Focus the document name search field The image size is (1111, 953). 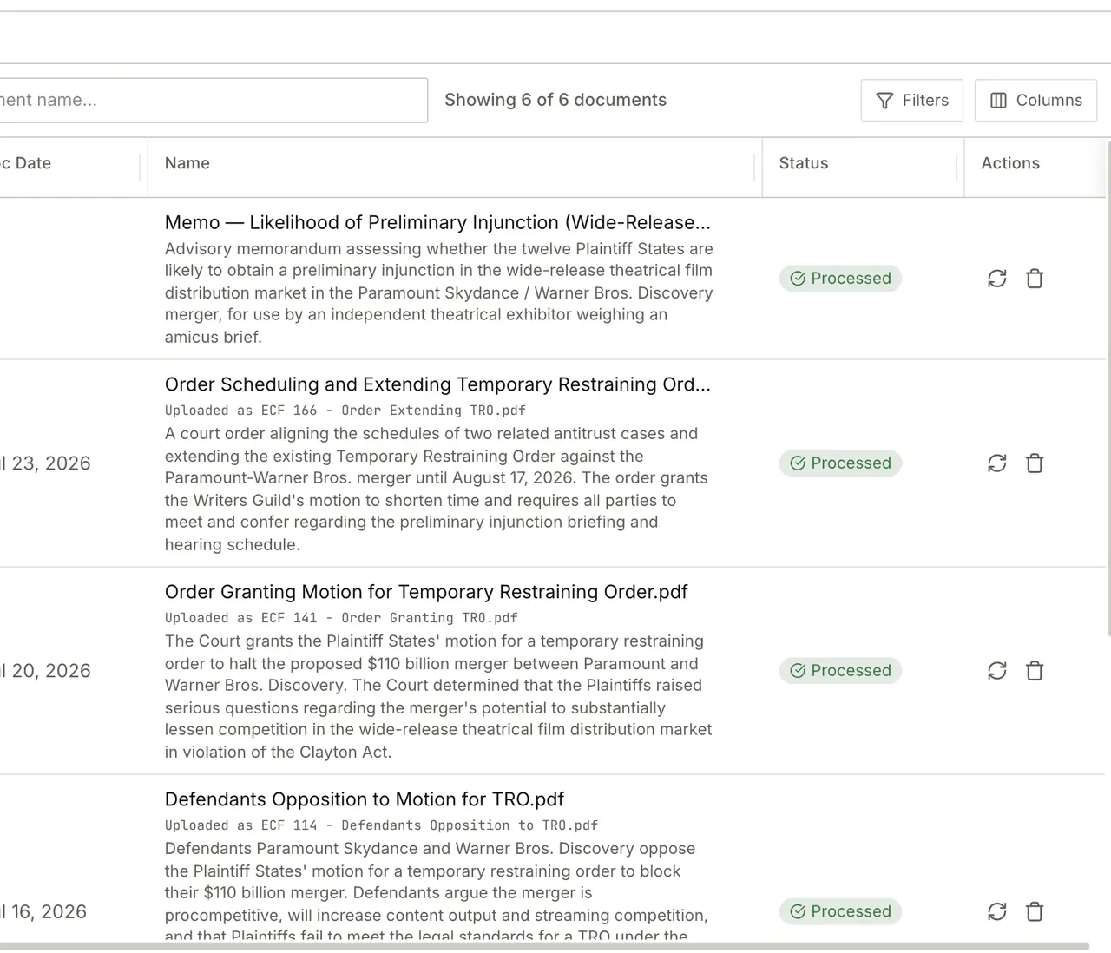point(213,100)
